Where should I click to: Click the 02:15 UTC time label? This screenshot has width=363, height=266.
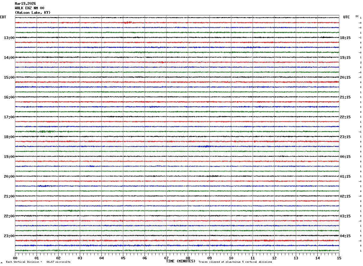(345, 196)
